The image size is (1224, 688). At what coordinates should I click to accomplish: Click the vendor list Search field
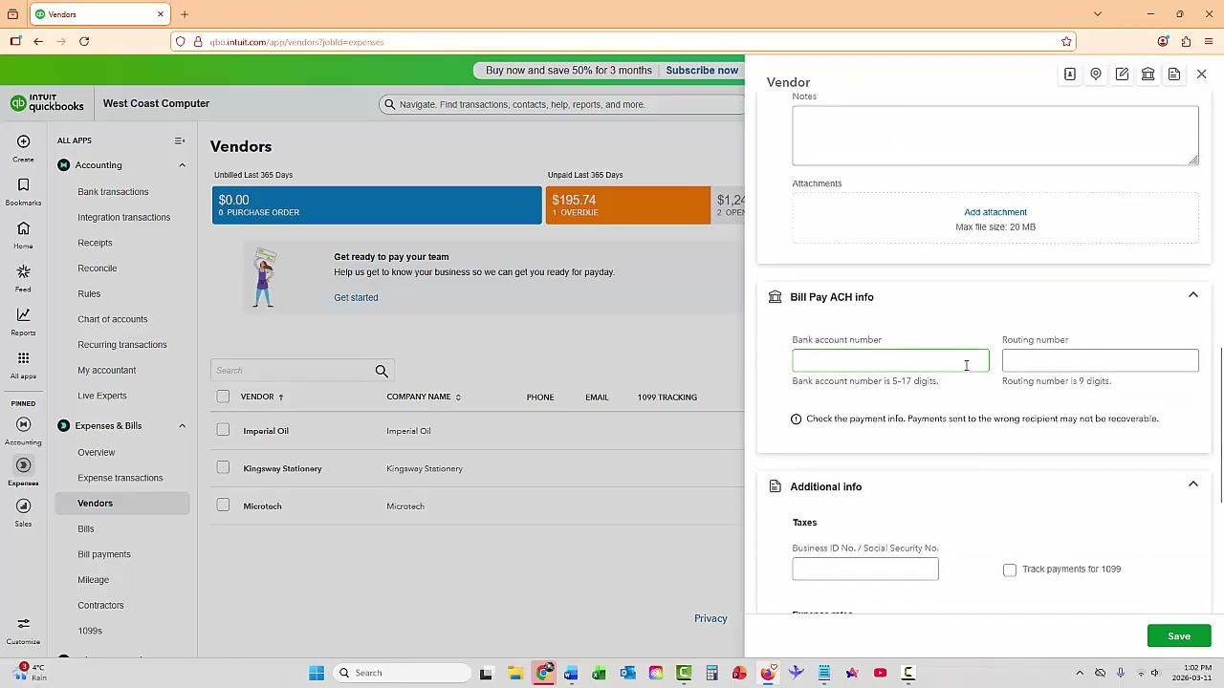click(293, 371)
